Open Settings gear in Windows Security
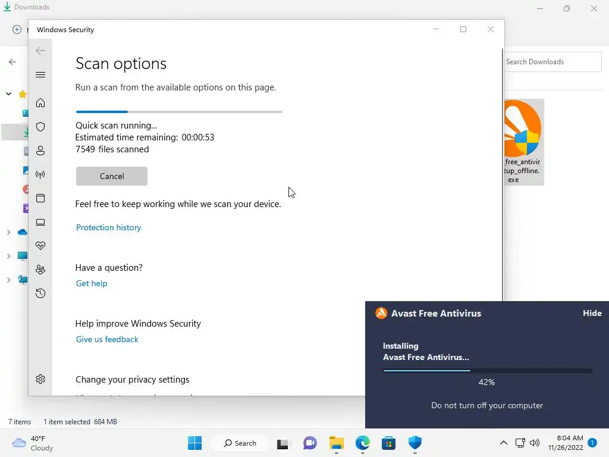Screen dimensions: 609x457 (40, 379)
